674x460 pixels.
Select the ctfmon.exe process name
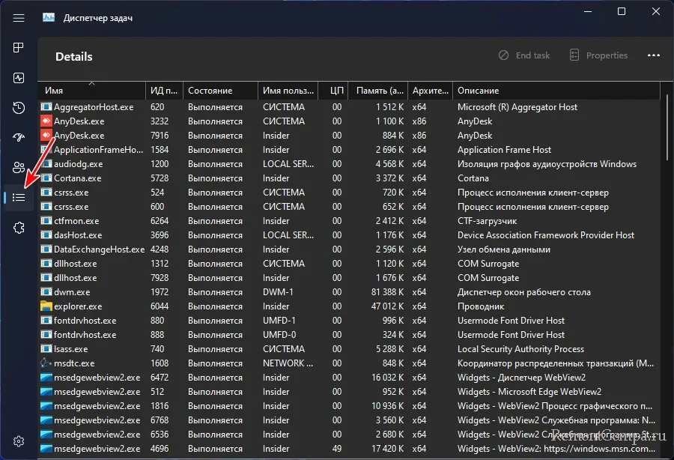click(x=76, y=221)
